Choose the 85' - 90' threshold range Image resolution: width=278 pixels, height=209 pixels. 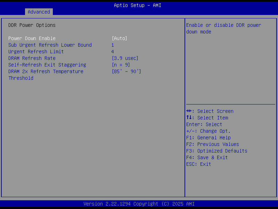(127, 71)
